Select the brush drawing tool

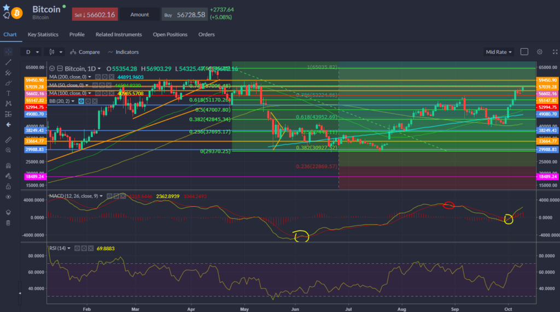[x=8, y=83]
